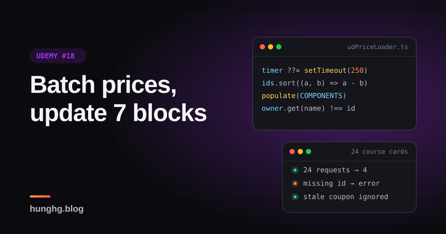Click the orange status dot beside missing id

coord(295,183)
